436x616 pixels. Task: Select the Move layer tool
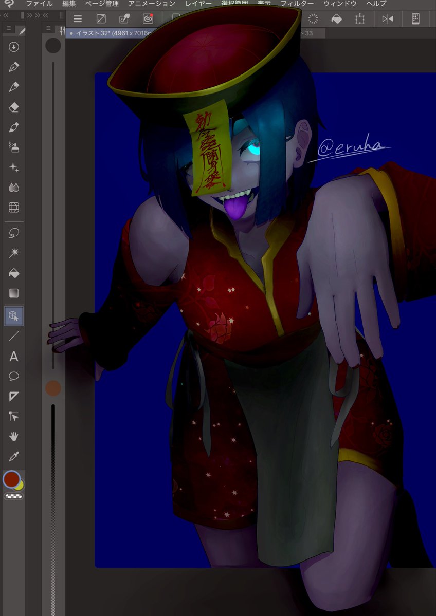(x=14, y=417)
